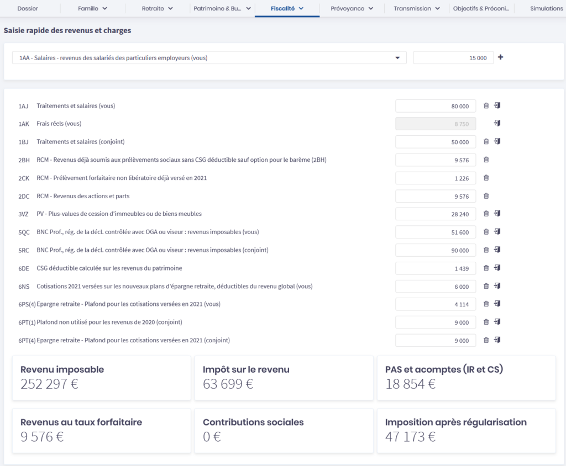Viewport: 566px width, 466px height.
Task: Open detail icon for 6DE CSG déductible
Action: pos(497,268)
